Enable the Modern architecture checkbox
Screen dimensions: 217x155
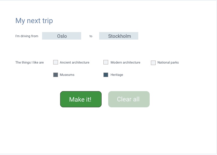pyautogui.click(x=106, y=62)
